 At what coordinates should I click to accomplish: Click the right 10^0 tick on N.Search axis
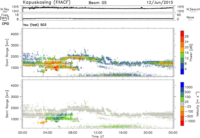pos(180,11)
